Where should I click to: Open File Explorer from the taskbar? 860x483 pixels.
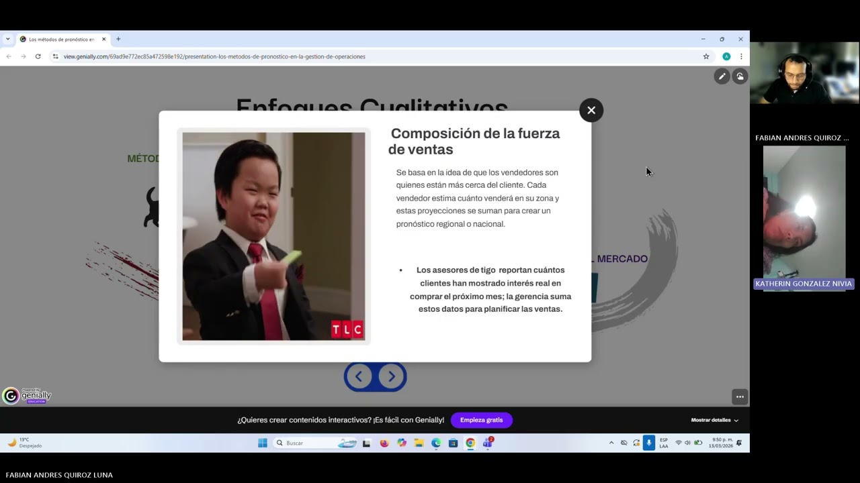tap(419, 443)
